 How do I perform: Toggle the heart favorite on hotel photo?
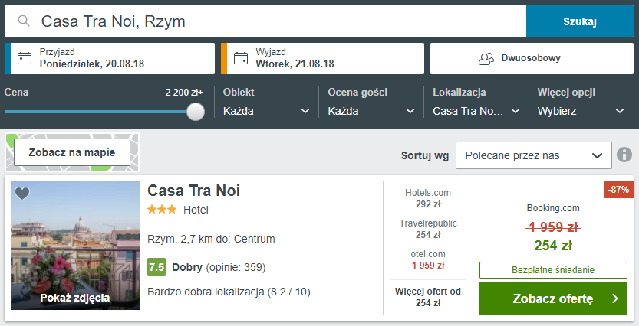[22, 194]
